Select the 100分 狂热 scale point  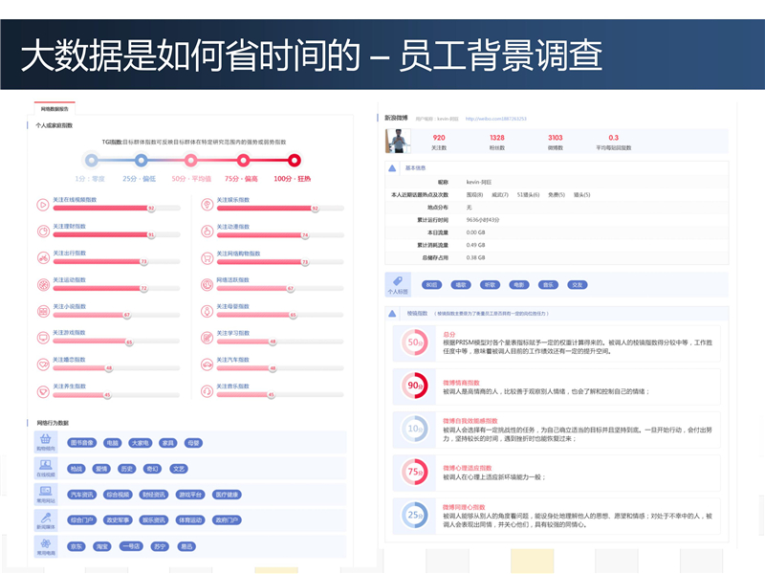(295, 161)
